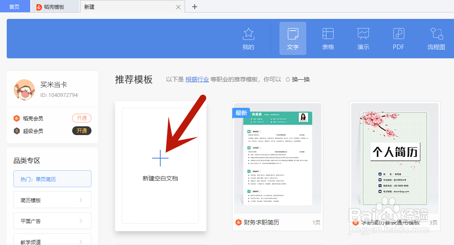Switch to the 稻壳模板 tab

[54, 6]
